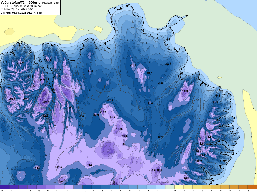
Task: Click legend swatch between -5 and -4
Action: tap(133, 187)
